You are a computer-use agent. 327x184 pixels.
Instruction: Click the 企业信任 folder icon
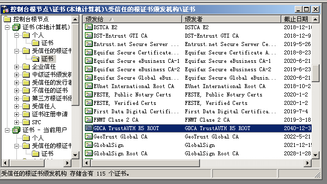(x=26, y=67)
